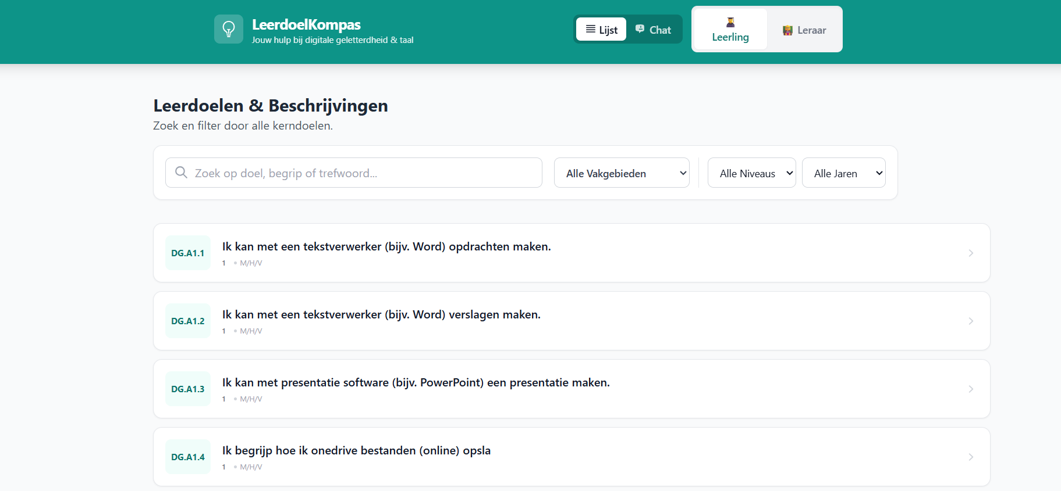The width and height of the screenshot is (1061, 491).
Task: Open the Alle Niveaus dropdown
Action: tap(751, 173)
